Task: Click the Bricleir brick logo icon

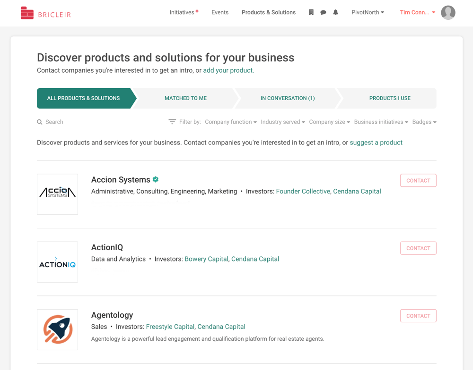Action: (27, 13)
